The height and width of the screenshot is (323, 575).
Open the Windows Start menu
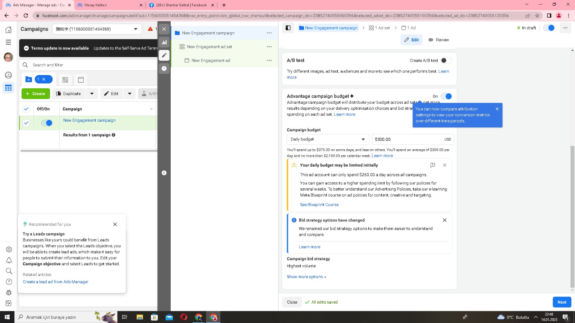7,317
